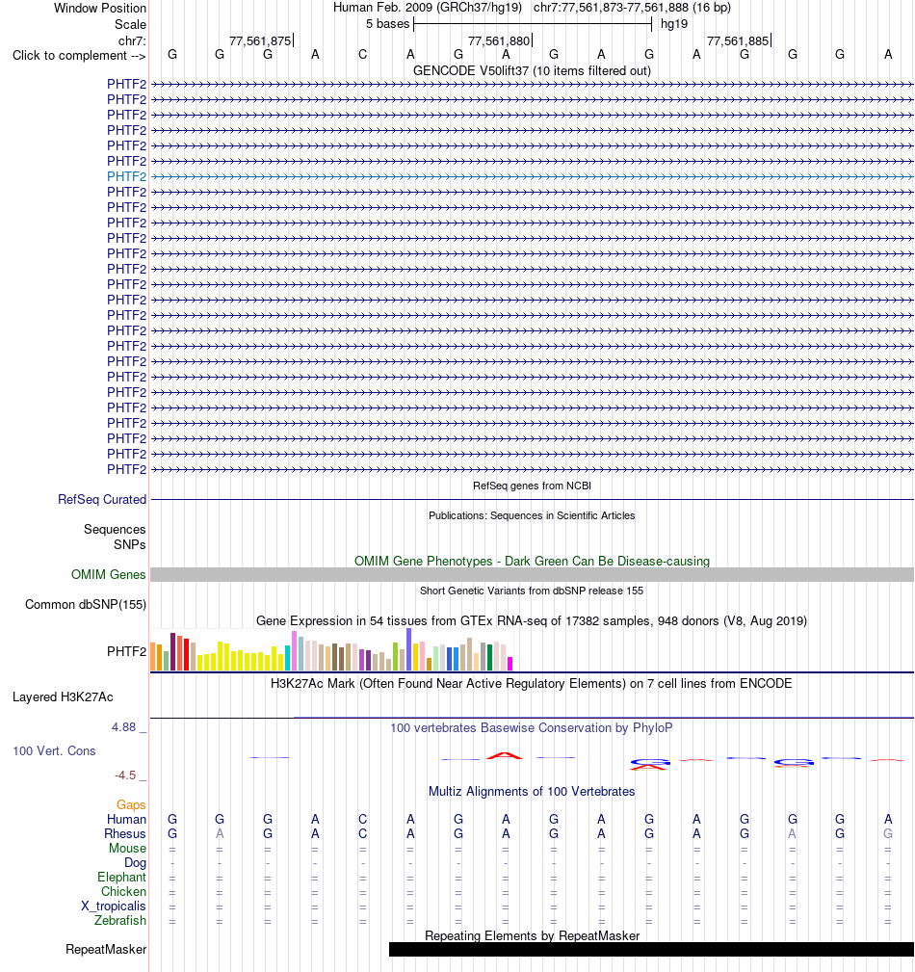Click 'Short Genetic Variants from dbSNP release 155' title
Image resolution: width=915 pixels, height=972 pixels.
(532, 591)
